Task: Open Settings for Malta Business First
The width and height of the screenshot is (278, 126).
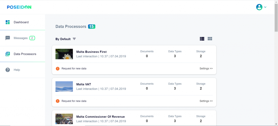Action: coord(206,68)
